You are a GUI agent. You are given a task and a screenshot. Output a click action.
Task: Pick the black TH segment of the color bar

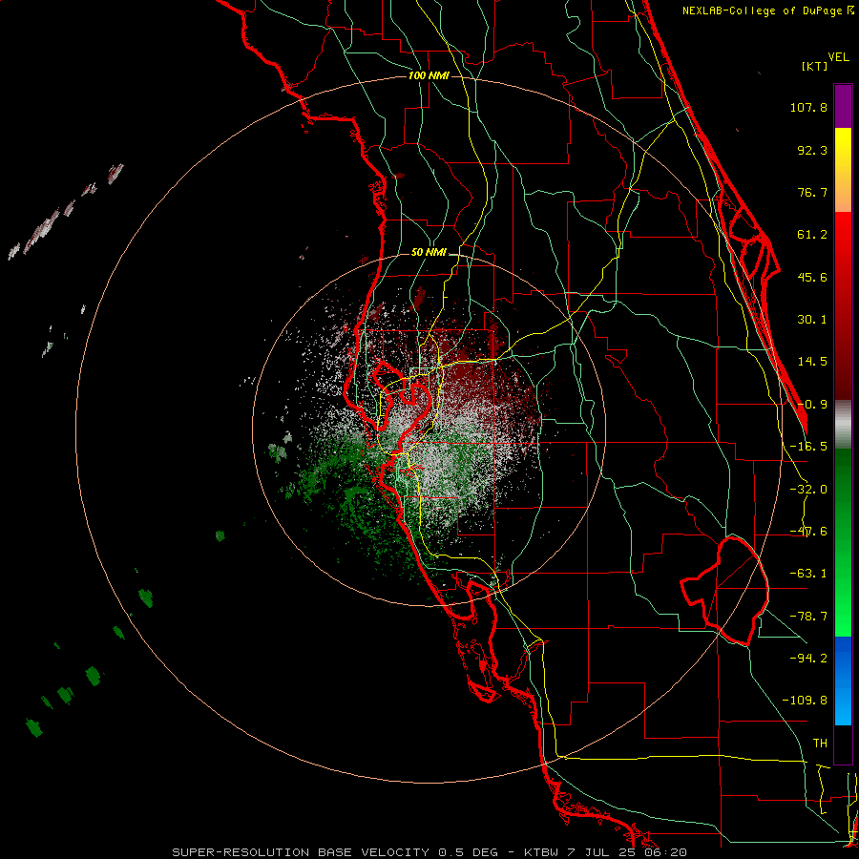tap(843, 744)
